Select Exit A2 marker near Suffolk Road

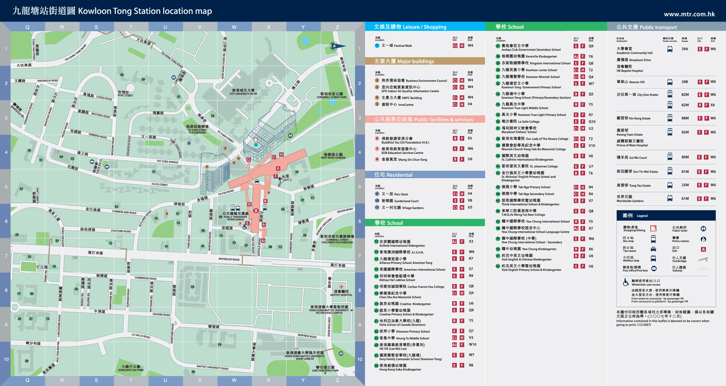pyautogui.click(x=263, y=241)
